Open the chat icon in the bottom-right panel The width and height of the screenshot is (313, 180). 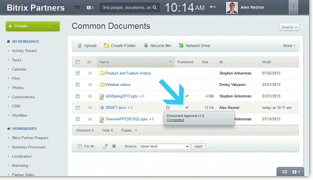click(285, 172)
